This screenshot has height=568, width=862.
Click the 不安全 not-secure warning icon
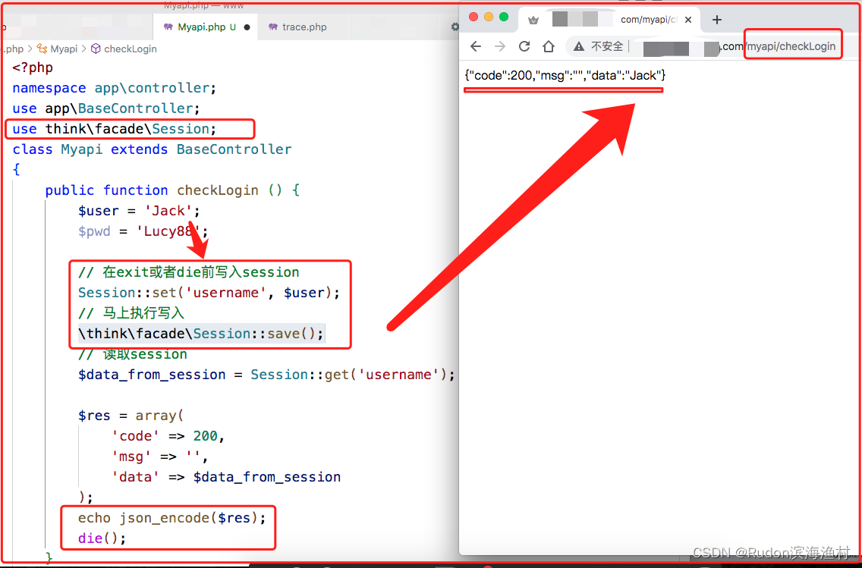pyautogui.click(x=577, y=46)
